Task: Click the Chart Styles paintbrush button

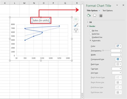Action: (76, 25)
